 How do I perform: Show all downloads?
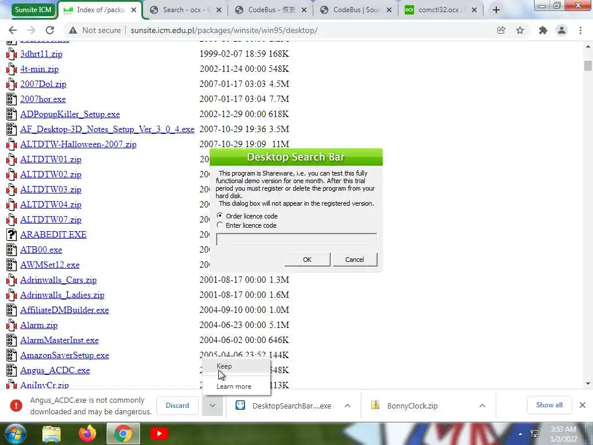tap(549, 405)
